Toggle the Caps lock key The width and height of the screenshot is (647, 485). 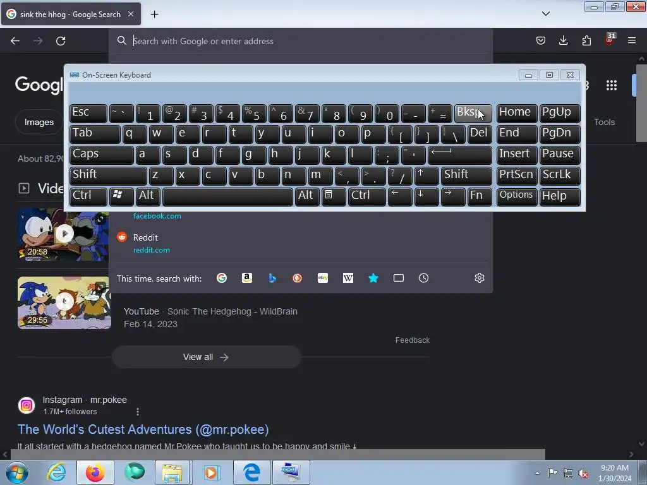click(x=102, y=155)
